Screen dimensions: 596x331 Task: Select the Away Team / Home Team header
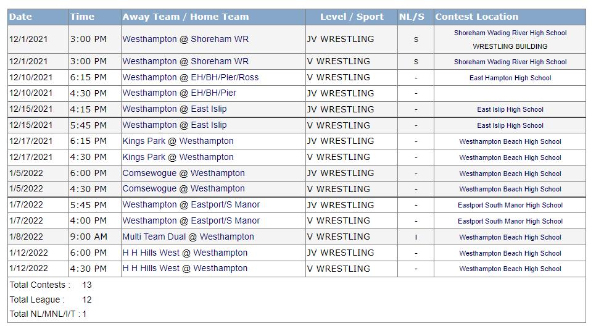186,17
